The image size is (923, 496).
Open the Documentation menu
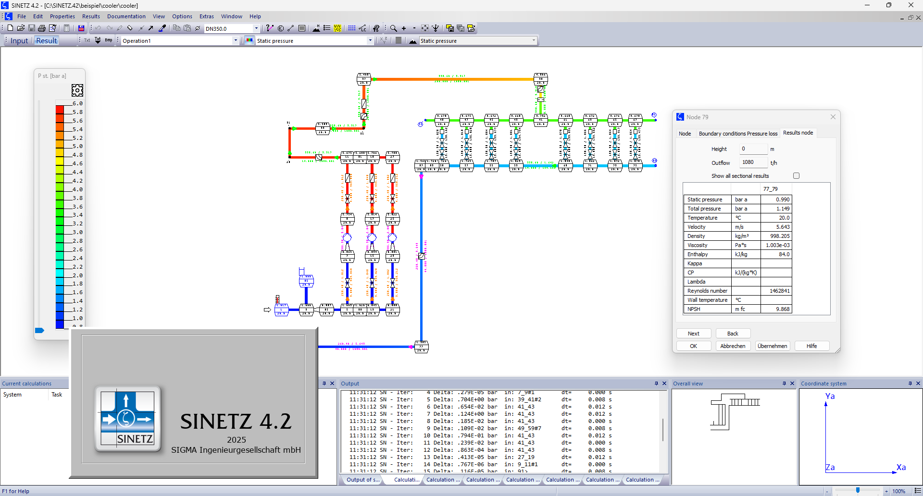pyautogui.click(x=126, y=16)
